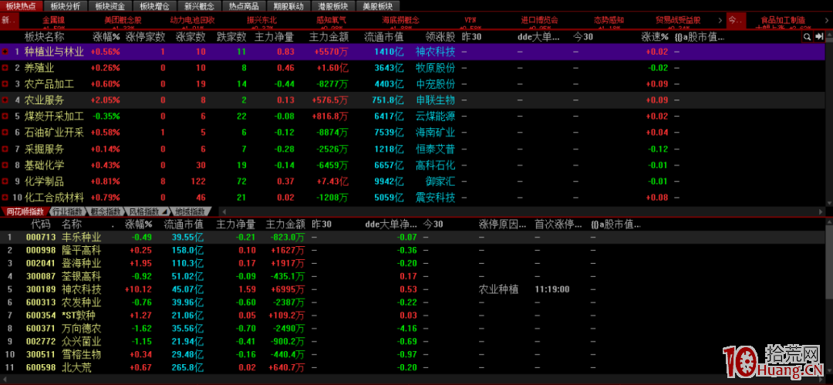Click the red marker icon beside 化工合成材料
Viewport: 833px width, 385px height.
(5, 198)
